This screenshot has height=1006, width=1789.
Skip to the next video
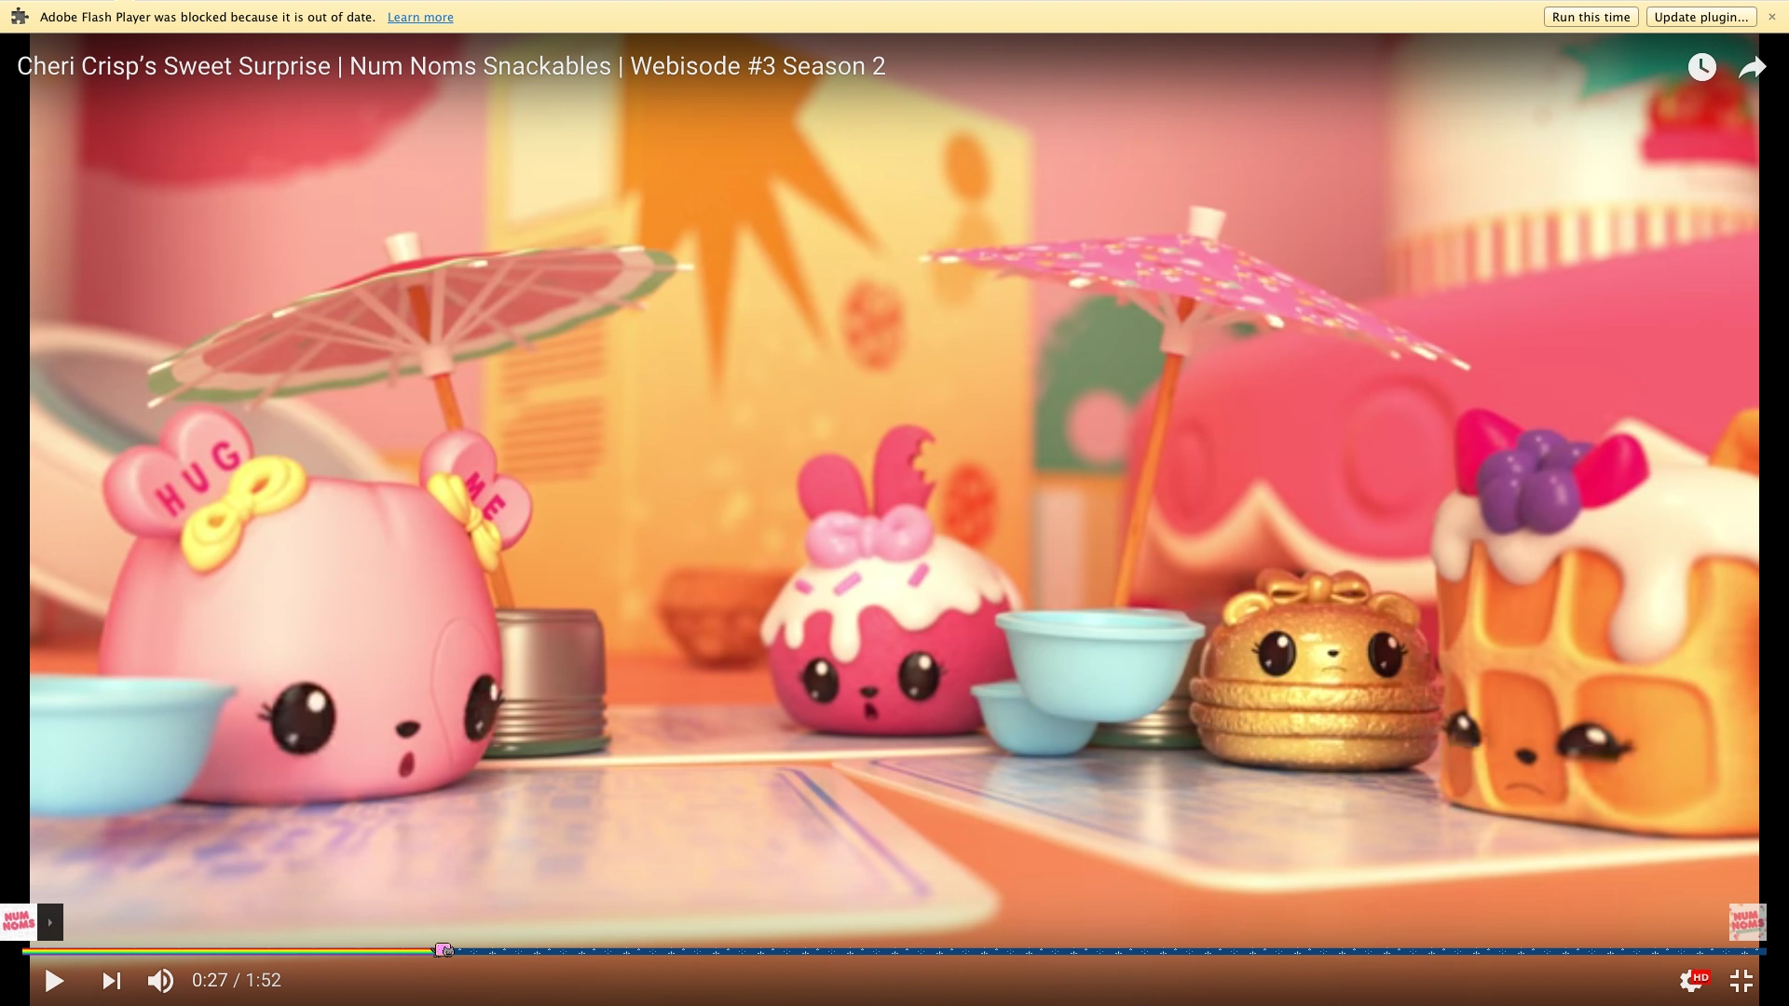(x=110, y=981)
